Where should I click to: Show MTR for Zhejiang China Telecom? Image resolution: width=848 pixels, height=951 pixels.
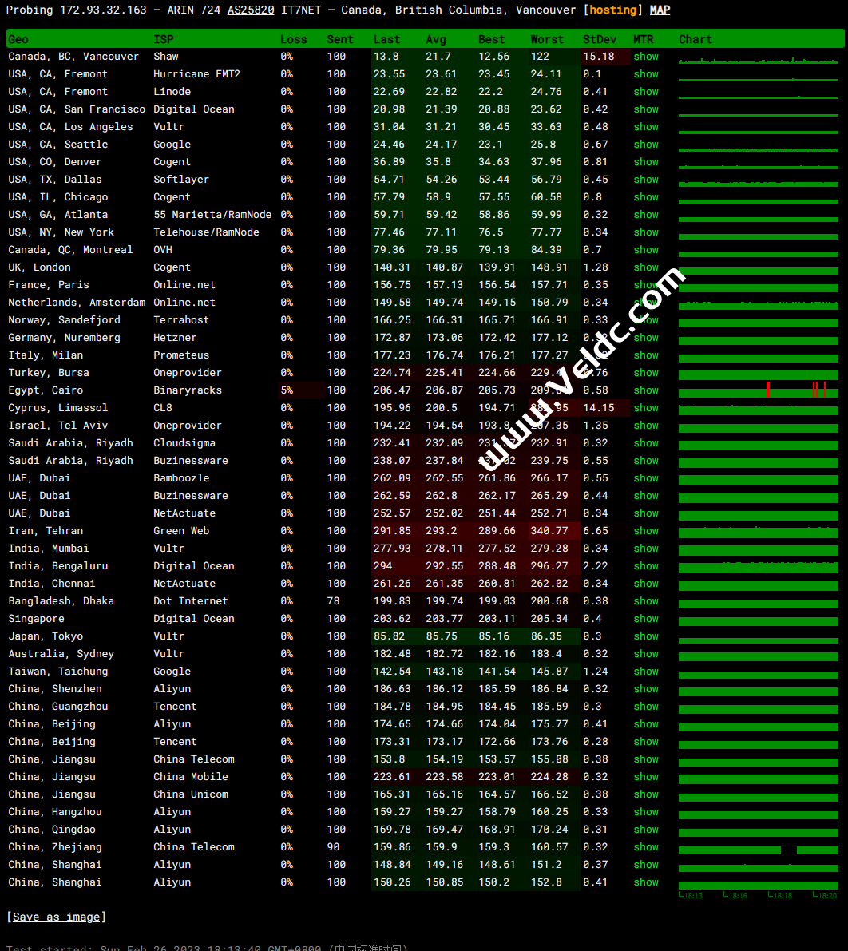click(646, 847)
